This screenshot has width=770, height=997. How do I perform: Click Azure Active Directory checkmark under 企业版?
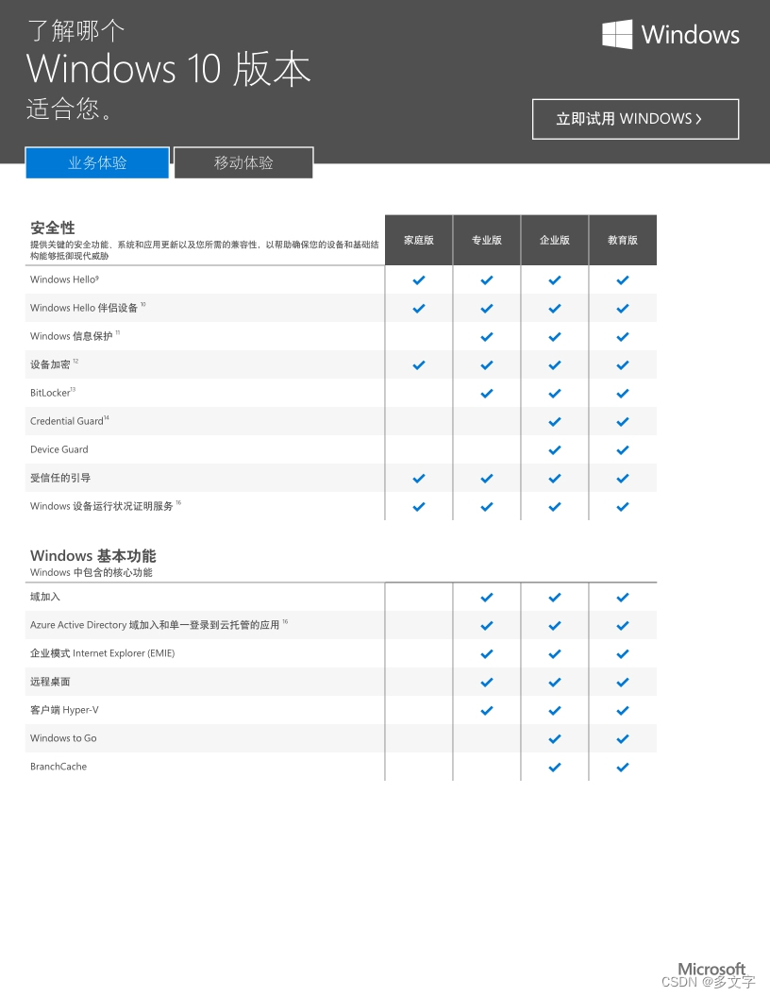tap(555, 625)
